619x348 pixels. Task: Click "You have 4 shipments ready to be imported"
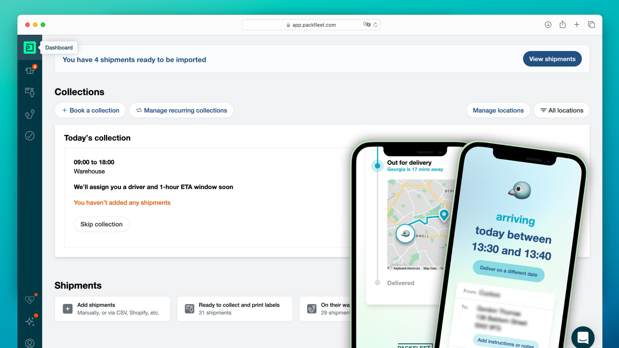[134, 60]
